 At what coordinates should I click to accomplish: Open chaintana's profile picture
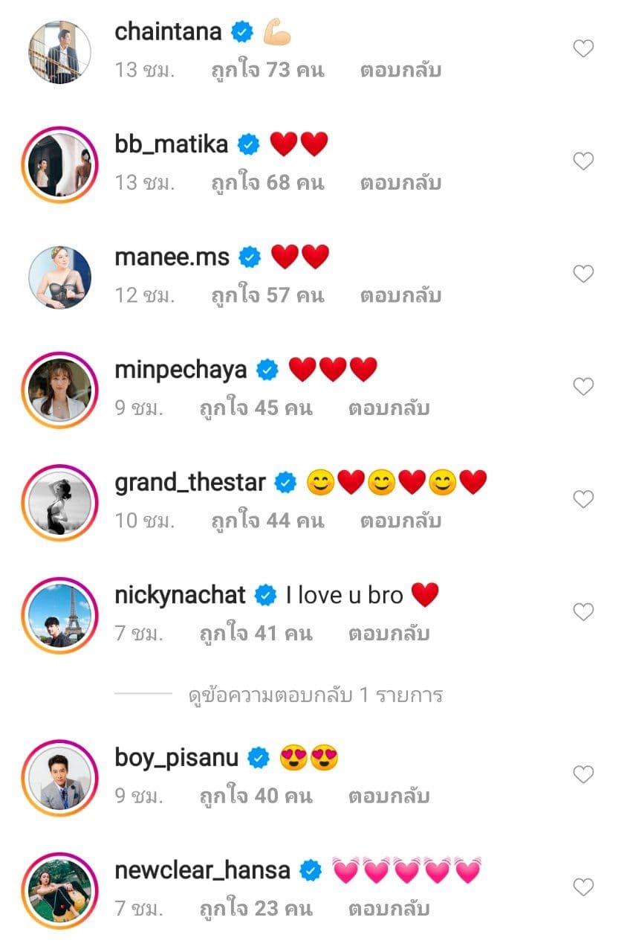(59, 52)
